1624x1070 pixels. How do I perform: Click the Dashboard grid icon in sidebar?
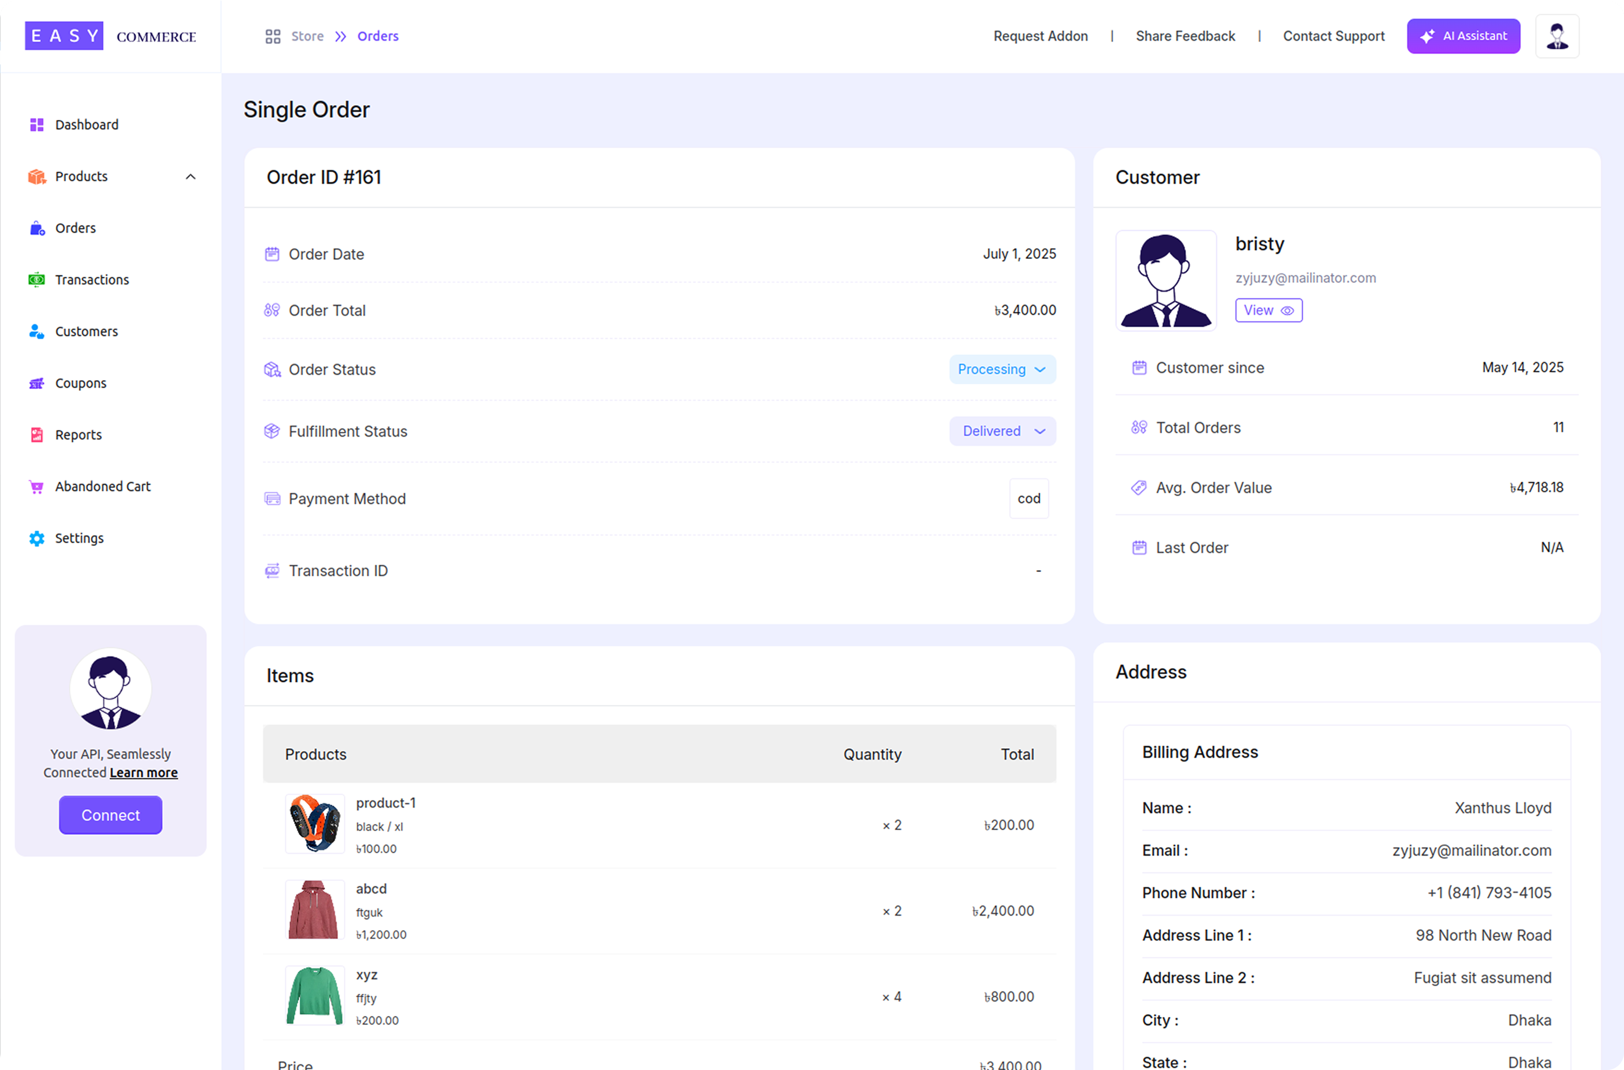coord(37,125)
